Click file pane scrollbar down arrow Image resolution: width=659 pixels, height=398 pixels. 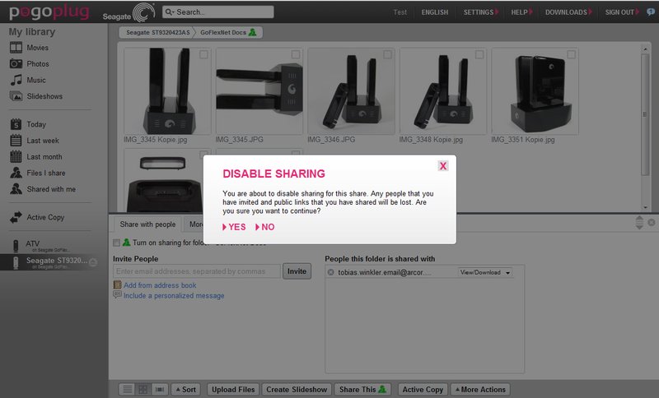(x=645, y=207)
